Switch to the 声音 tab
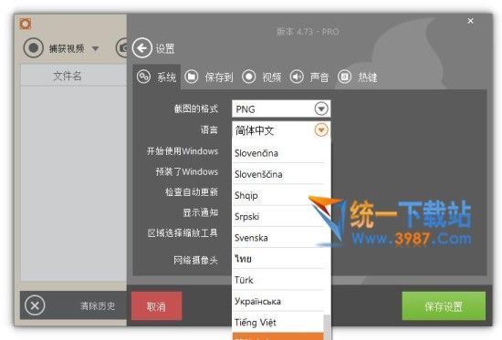 (x=309, y=77)
